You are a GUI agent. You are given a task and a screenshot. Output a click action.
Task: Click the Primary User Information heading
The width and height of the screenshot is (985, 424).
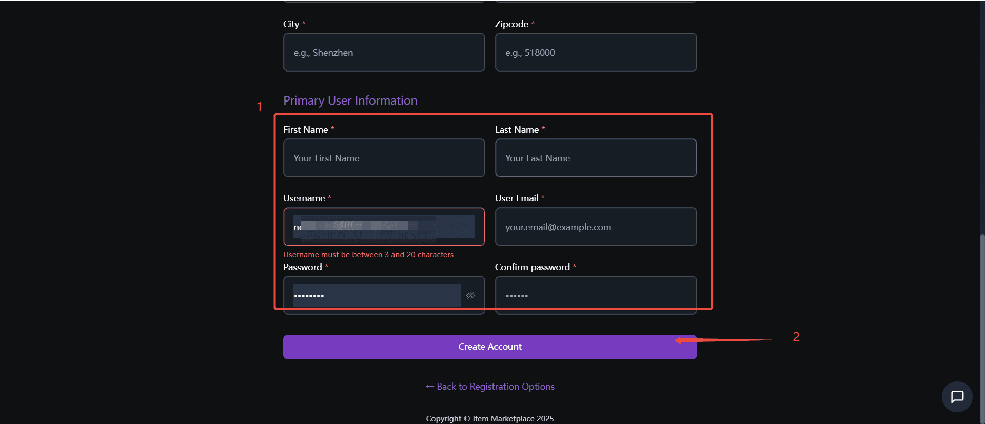click(x=350, y=100)
